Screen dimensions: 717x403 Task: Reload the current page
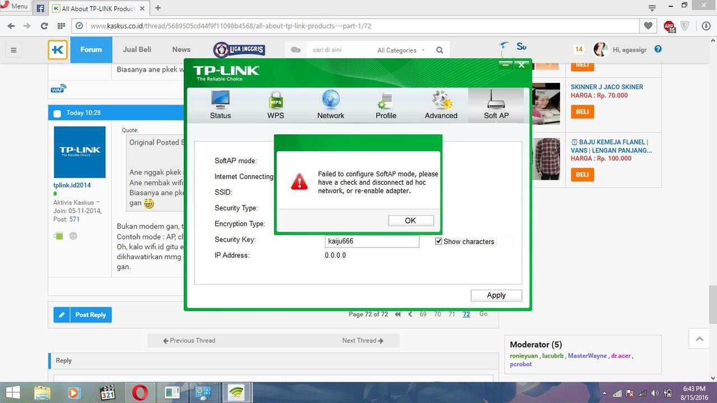(x=44, y=26)
